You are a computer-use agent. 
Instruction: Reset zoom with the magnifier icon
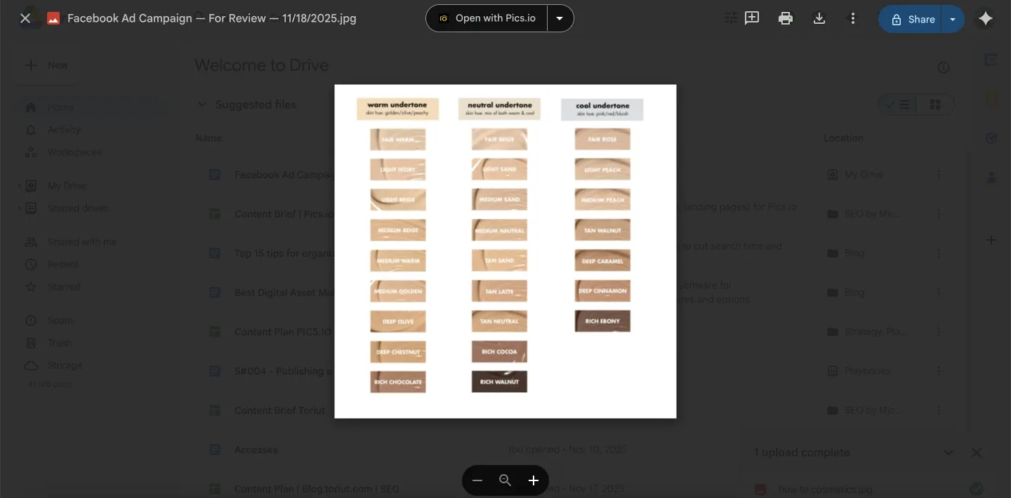tap(505, 480)
